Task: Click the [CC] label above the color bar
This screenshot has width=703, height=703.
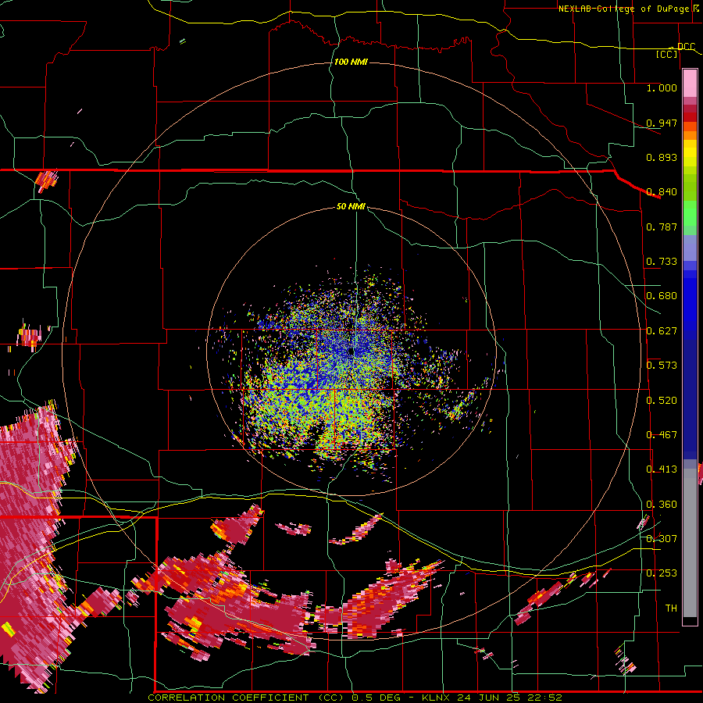Action: pos(667,54)
